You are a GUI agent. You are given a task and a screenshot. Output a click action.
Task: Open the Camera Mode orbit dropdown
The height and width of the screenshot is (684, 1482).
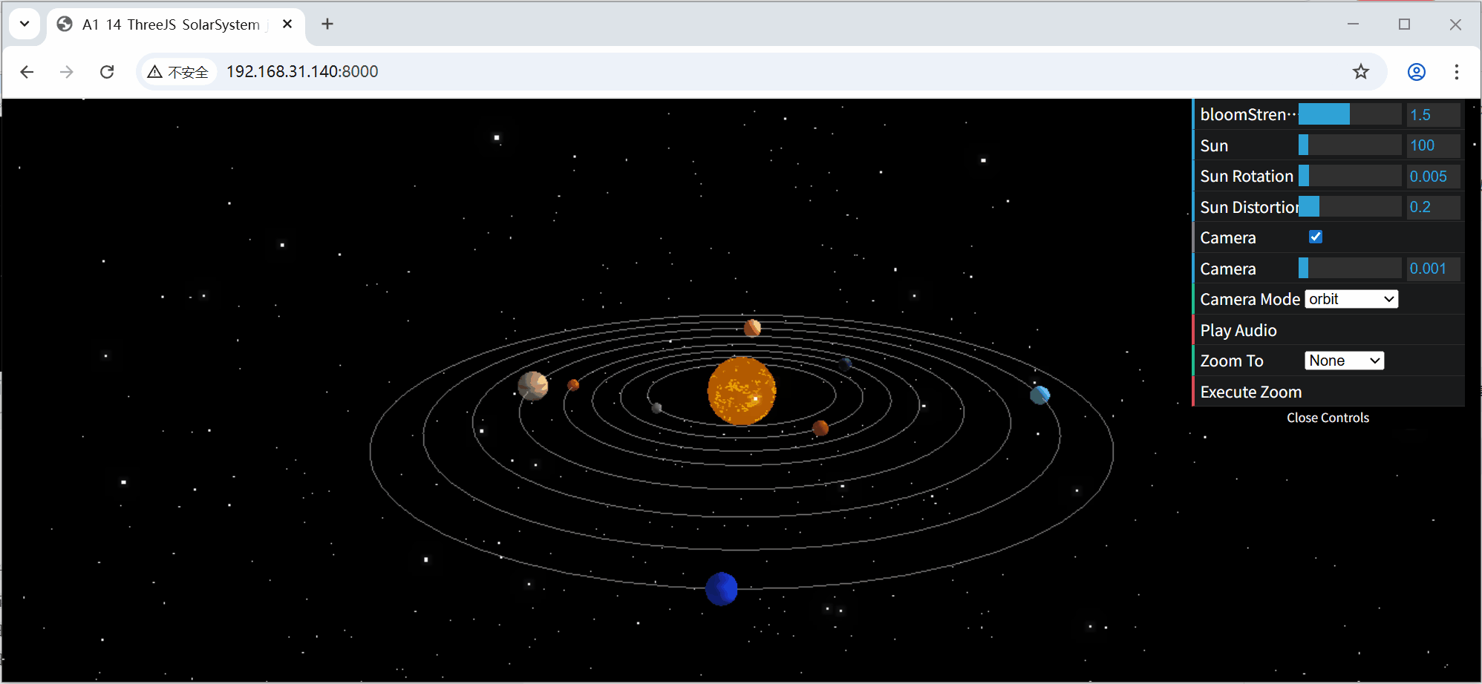coord(1351,299)
